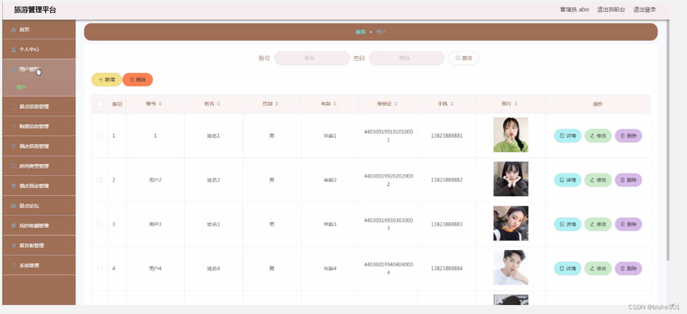Click the orange 删除 batch delete button
This screenshot has height=314, width=687.
click(x=138, y=80)
